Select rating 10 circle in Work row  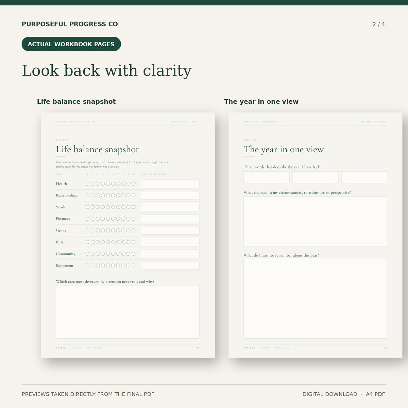point(134,207)
